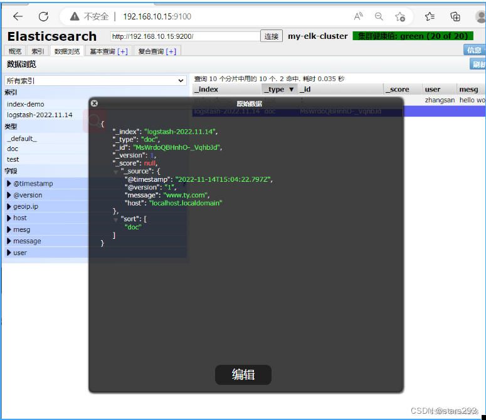486x420 pixels.
Task: Open the 复合查询 tab
Action: pyautogui.click(x=151, y=51)
